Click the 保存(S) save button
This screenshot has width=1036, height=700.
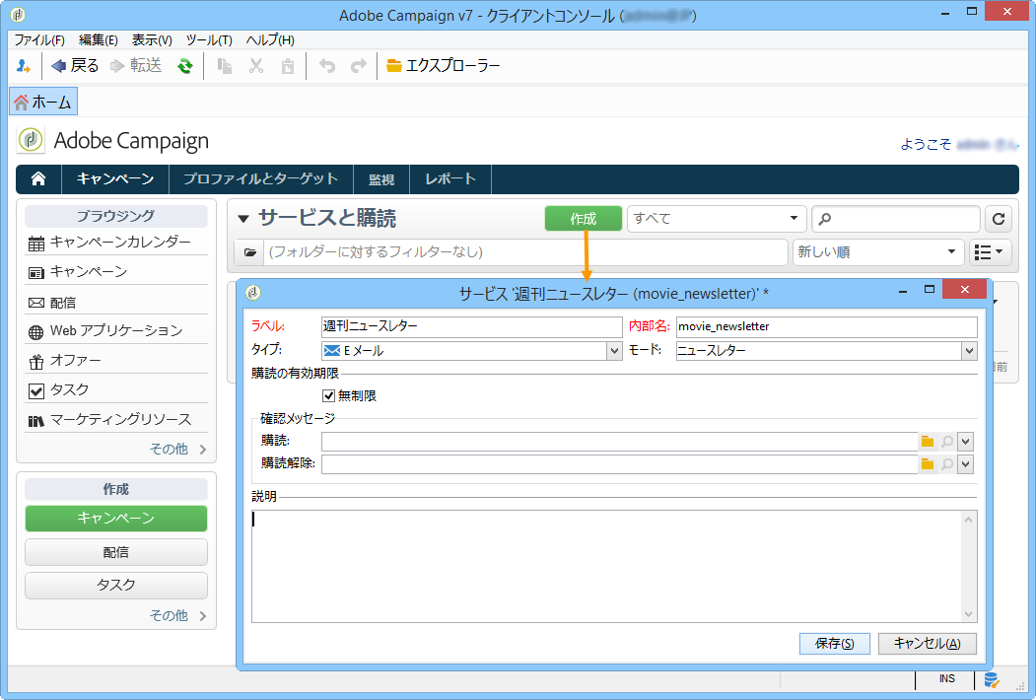coord(835,644)
